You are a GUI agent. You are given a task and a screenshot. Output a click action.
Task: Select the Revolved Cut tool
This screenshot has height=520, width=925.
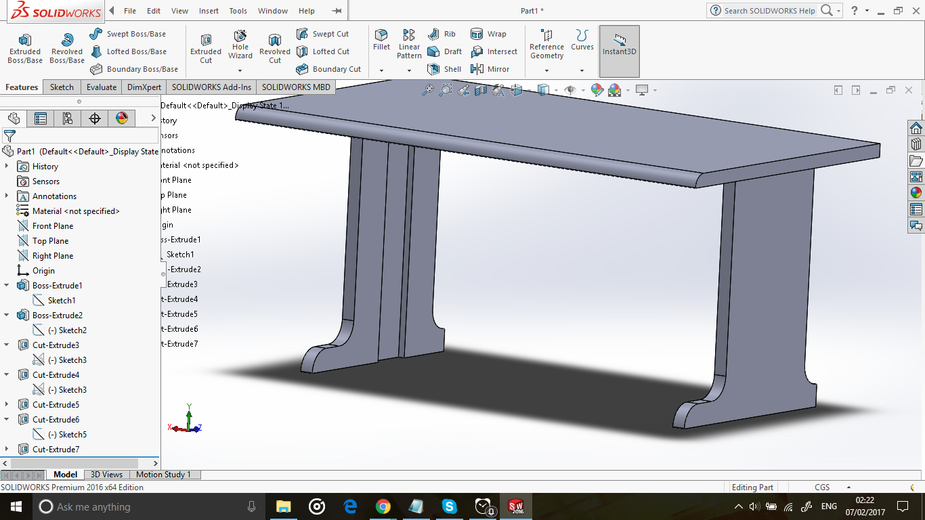tap(275, 49)
